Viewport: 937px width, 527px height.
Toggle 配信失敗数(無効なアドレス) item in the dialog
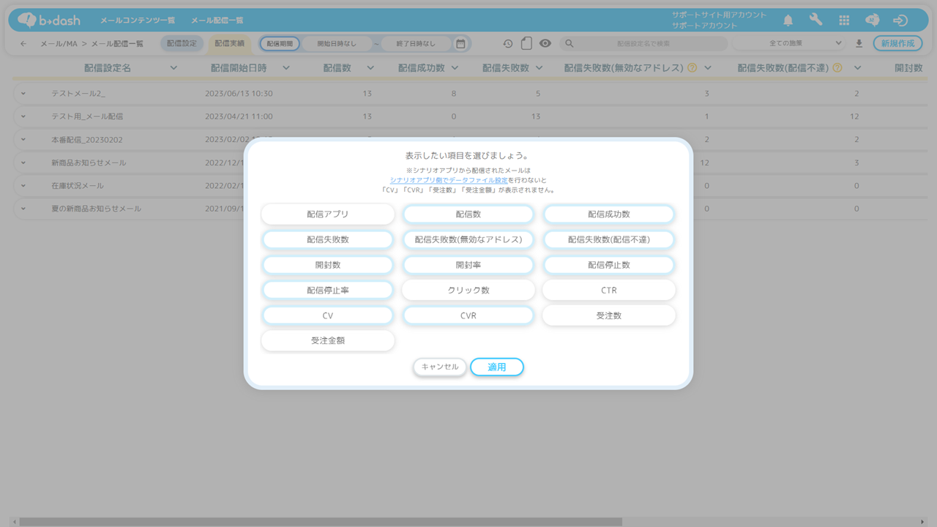(468, 239)
